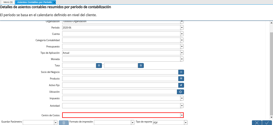Expand the Categoría Contabilidad dropdown

182,40
